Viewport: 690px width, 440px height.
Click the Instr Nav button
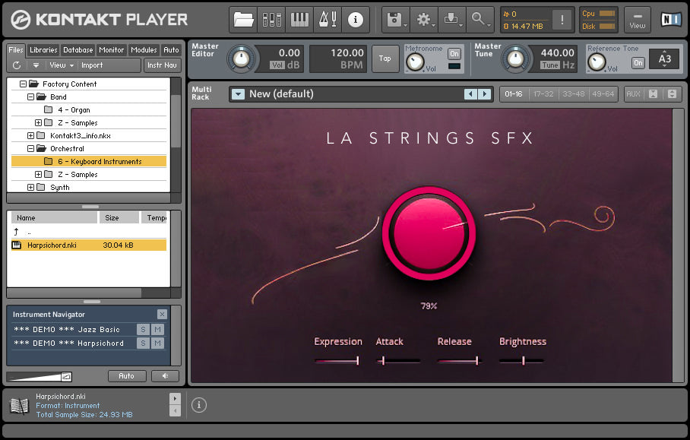162,65
